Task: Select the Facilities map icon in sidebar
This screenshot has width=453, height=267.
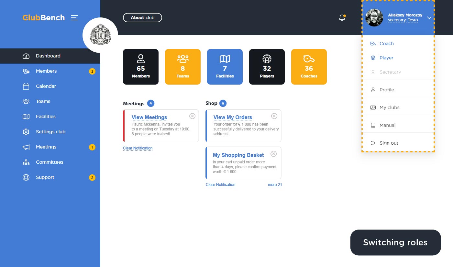Action: point(26,117)
